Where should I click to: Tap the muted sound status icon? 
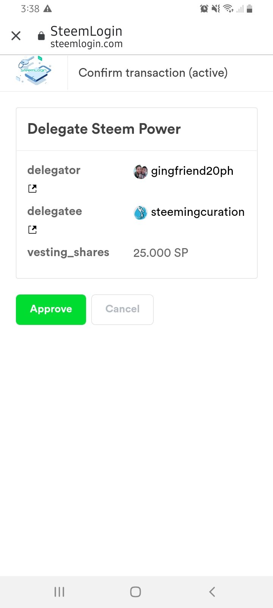[x=216, y=8]
